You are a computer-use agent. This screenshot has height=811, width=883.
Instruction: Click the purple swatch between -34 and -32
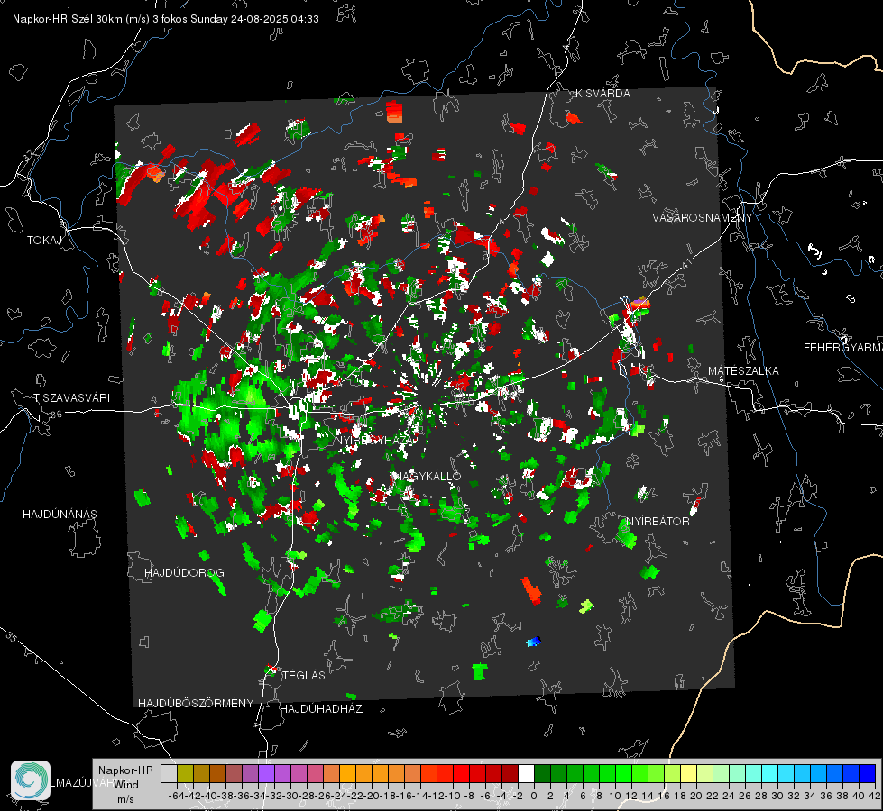tap(266, 773)
